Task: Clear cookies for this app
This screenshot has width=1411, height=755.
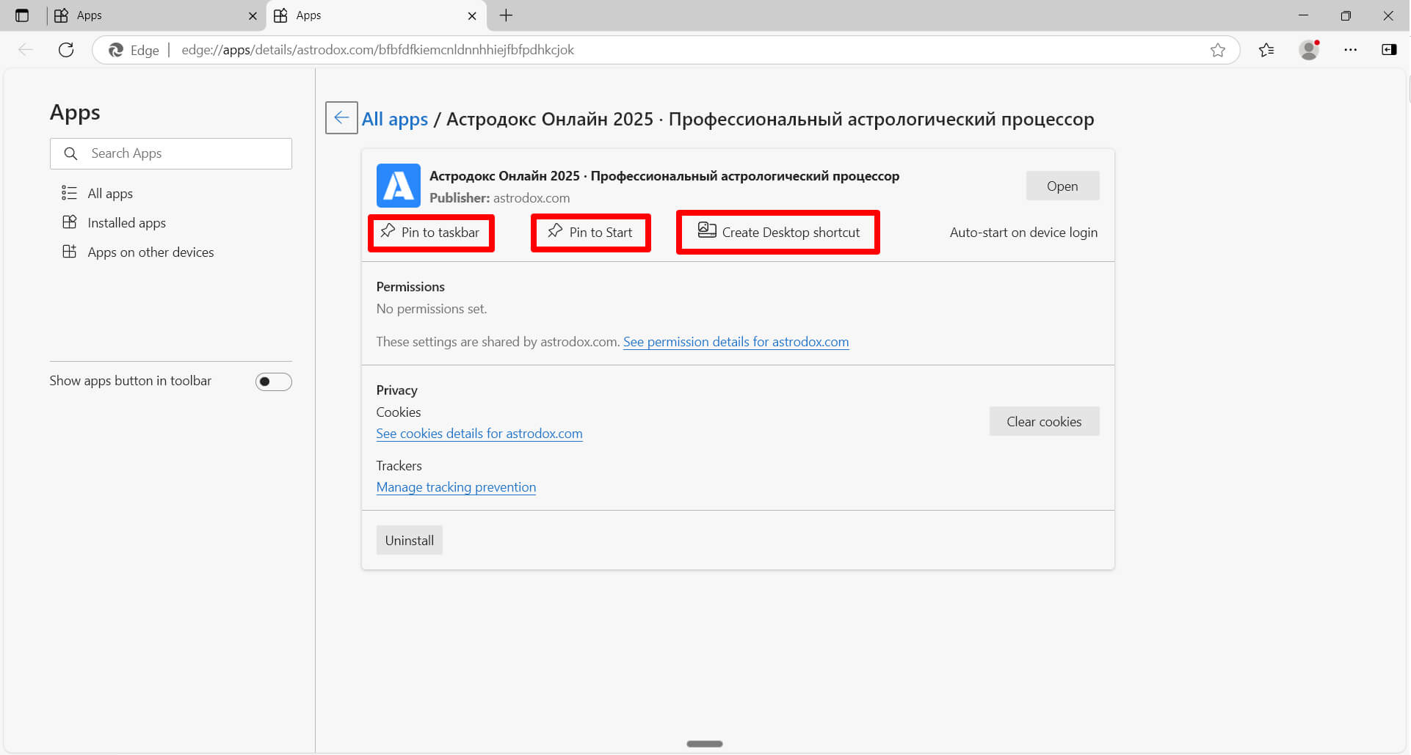Action: click(x=1044, y=422)
